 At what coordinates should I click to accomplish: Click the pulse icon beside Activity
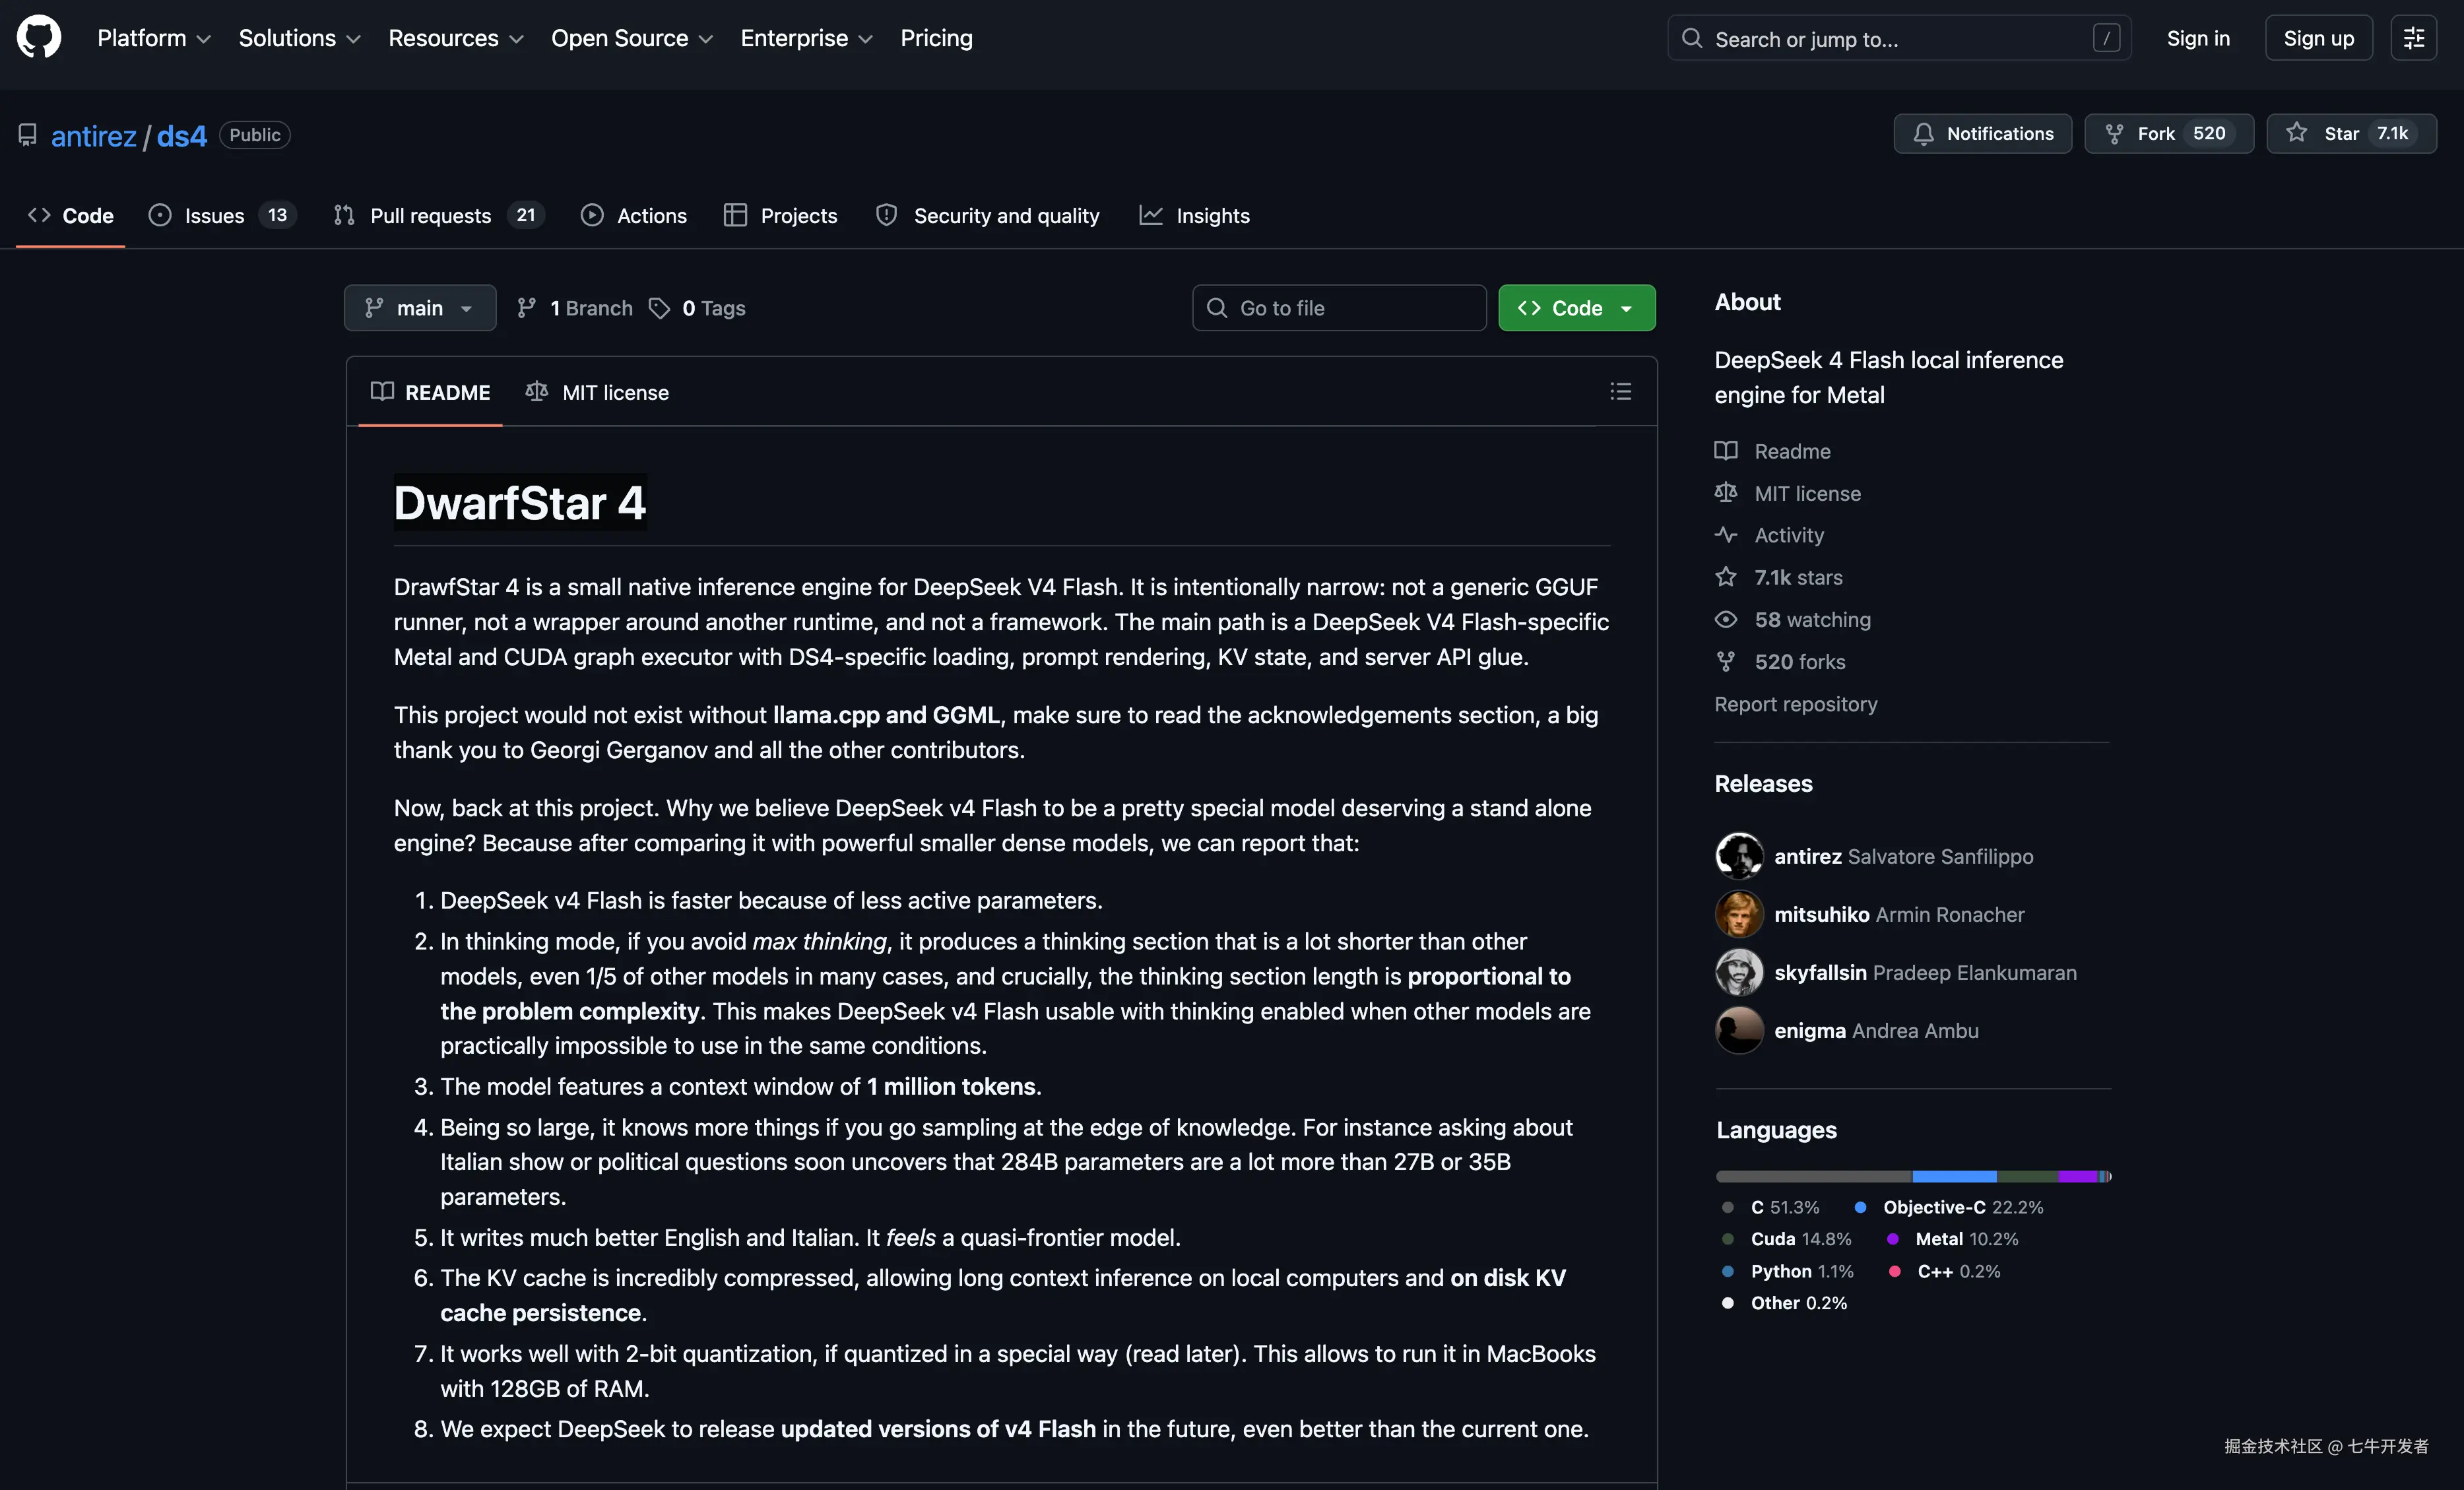point(1726,535)
